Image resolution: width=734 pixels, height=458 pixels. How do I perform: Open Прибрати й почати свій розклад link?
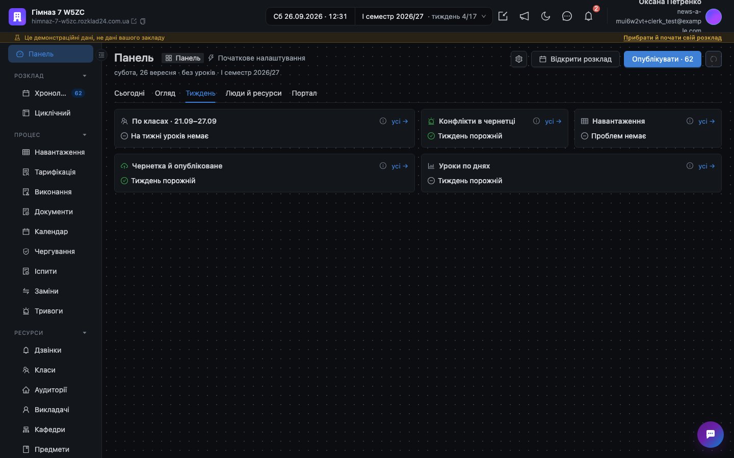672,38
